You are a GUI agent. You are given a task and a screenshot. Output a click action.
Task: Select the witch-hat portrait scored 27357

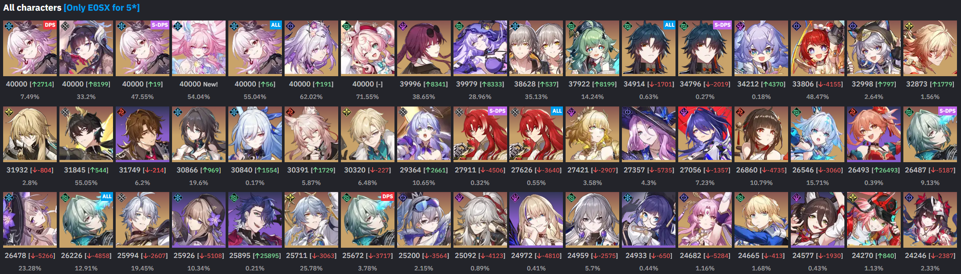point(649,134)
